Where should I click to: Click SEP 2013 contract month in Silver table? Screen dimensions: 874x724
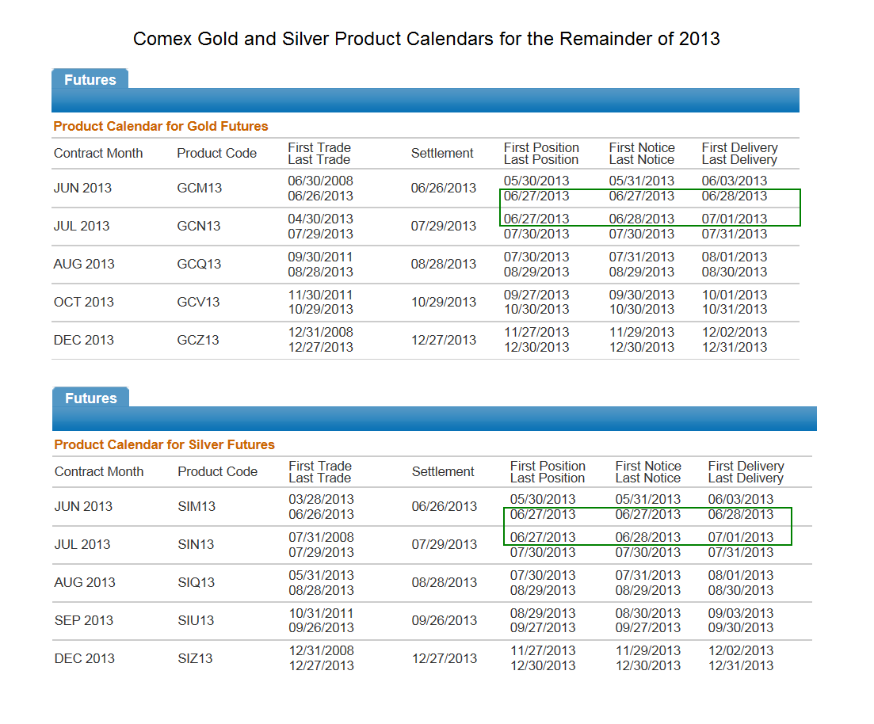[x=84, y=620]
